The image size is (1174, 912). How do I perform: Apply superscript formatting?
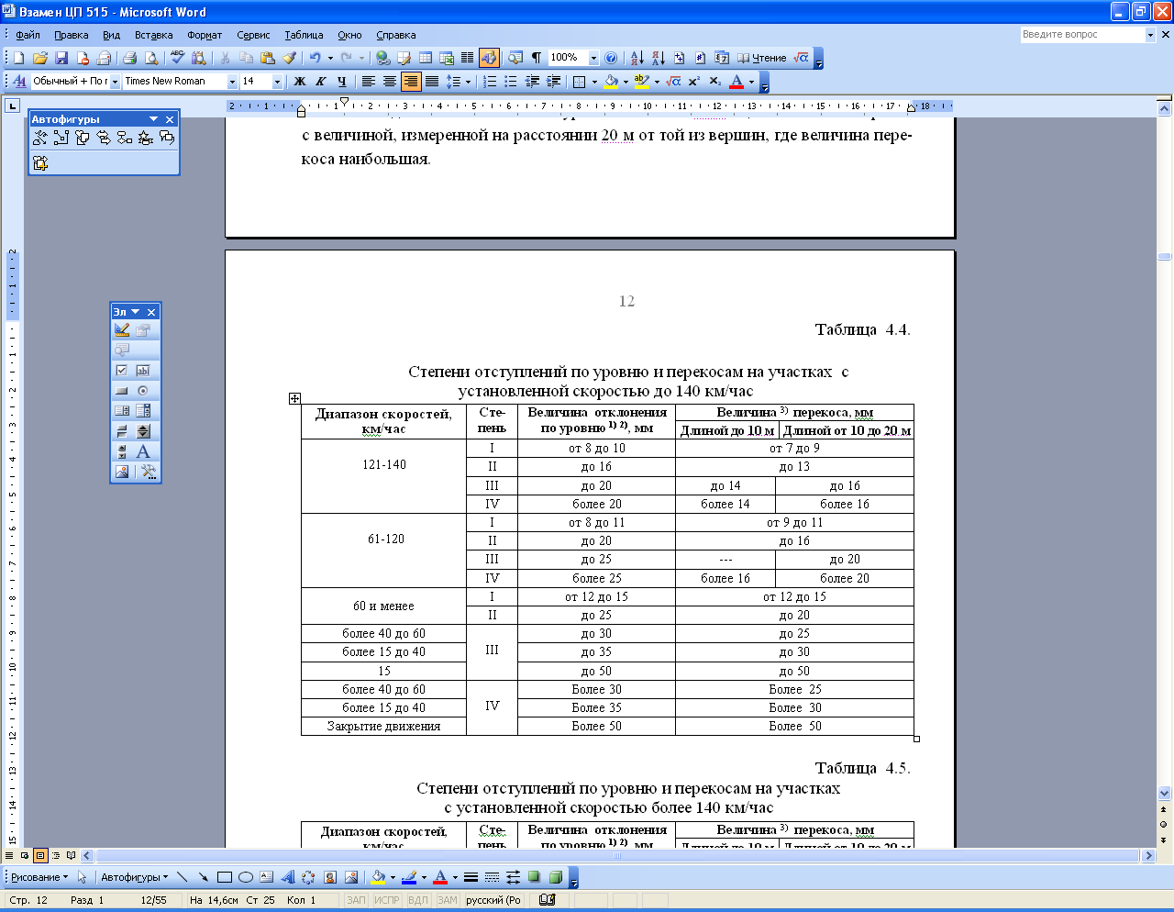point(694,82)
